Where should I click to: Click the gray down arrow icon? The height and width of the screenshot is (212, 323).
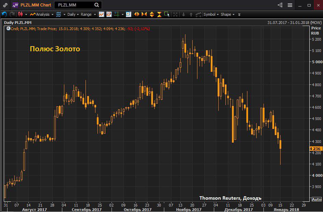point(183,14)
